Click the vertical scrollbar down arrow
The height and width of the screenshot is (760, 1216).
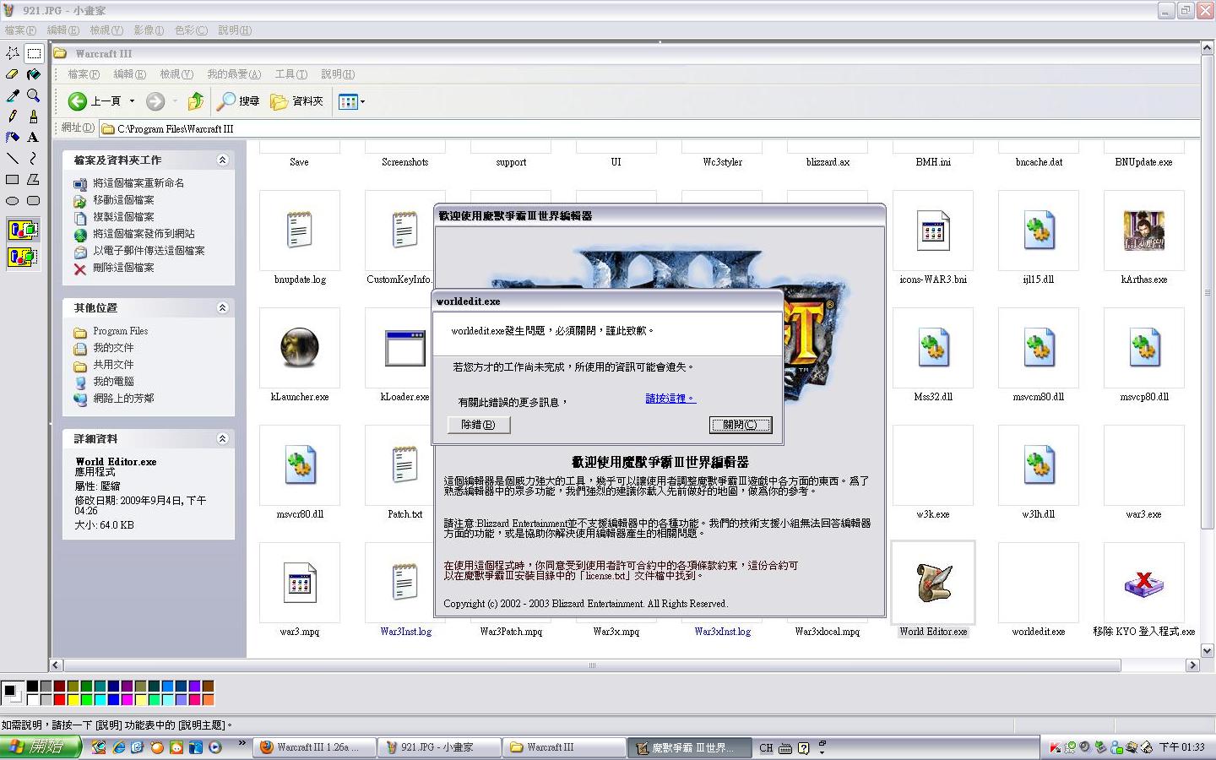click(1207, 651)
